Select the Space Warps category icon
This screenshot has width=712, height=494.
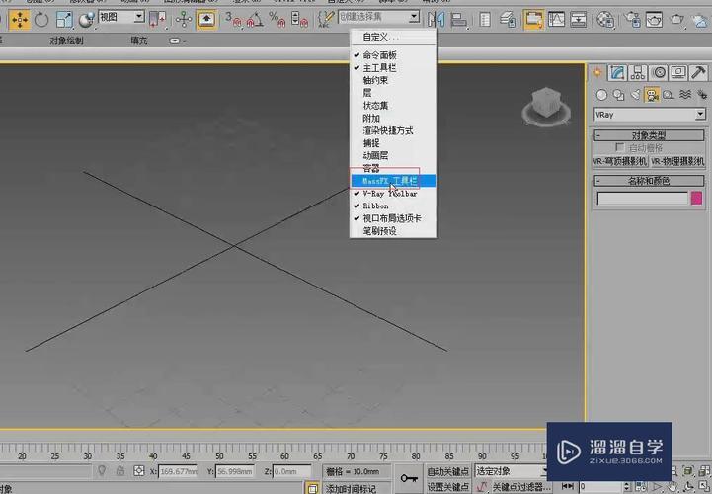click(x=685, y=95)
